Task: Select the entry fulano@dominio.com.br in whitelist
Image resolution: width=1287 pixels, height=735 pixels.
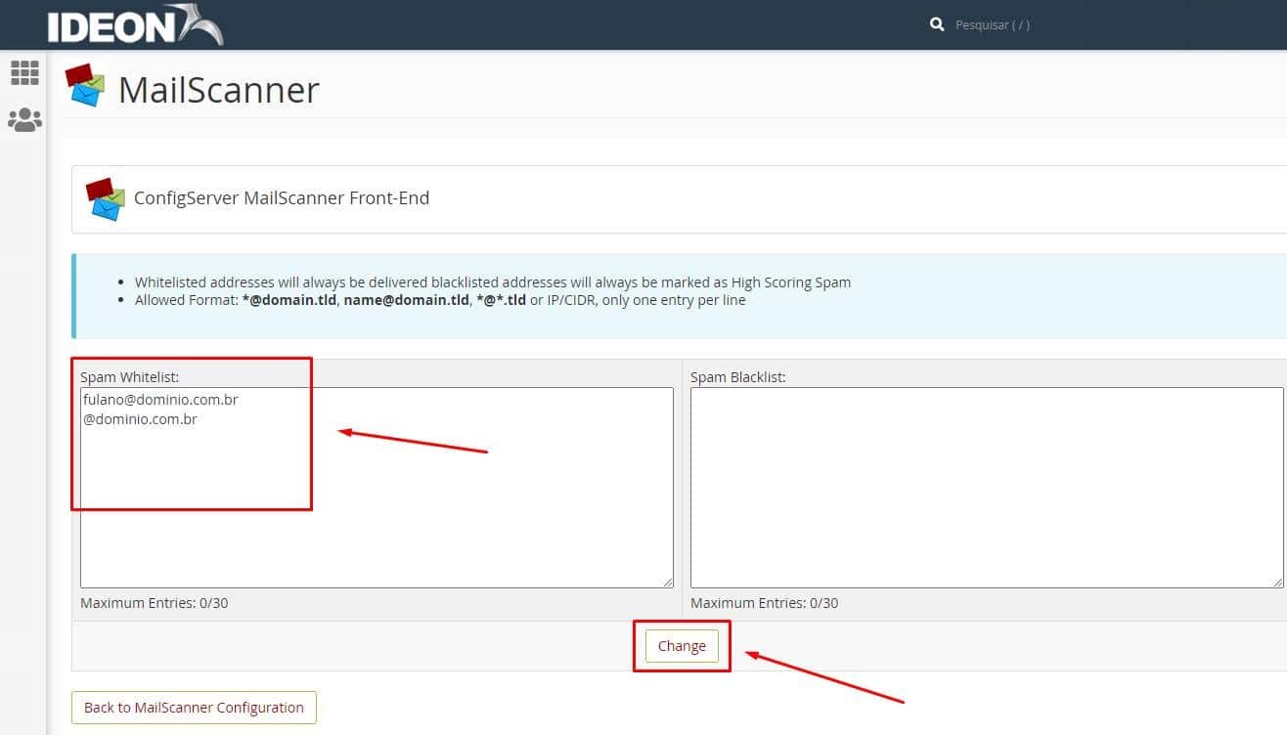Action: 160,399
